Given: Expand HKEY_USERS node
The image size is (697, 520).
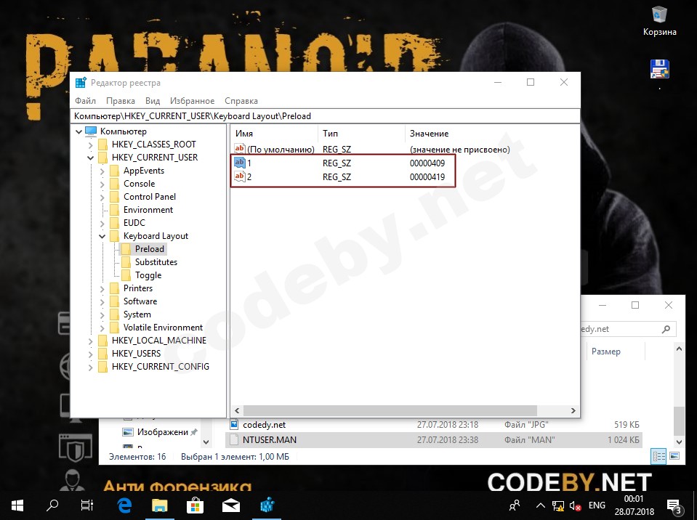Looking at the screenshot, I should pos(91,354).
